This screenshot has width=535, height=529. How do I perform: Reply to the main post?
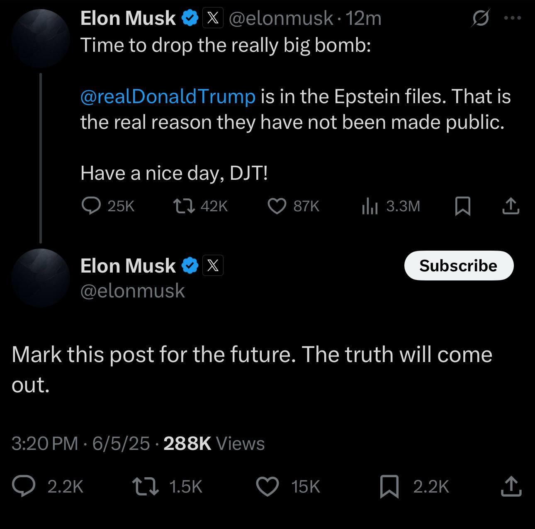point(24,486)
